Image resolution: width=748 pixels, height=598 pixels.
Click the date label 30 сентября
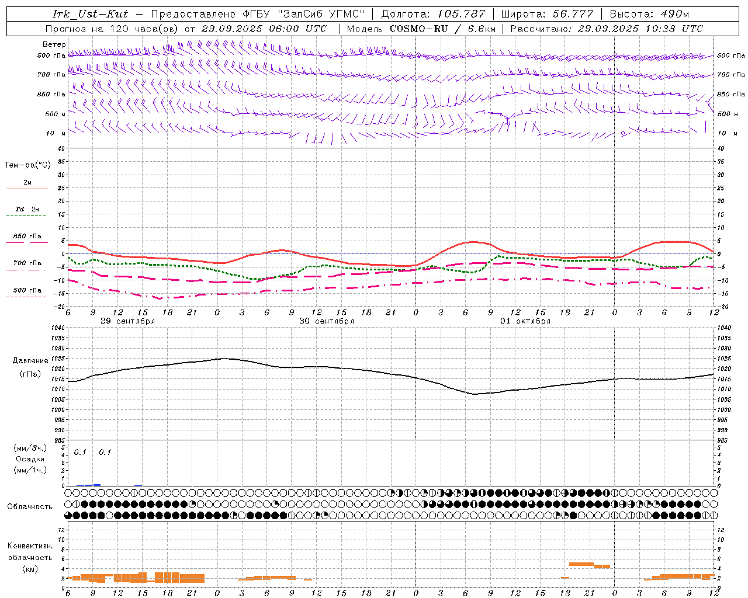327,321
